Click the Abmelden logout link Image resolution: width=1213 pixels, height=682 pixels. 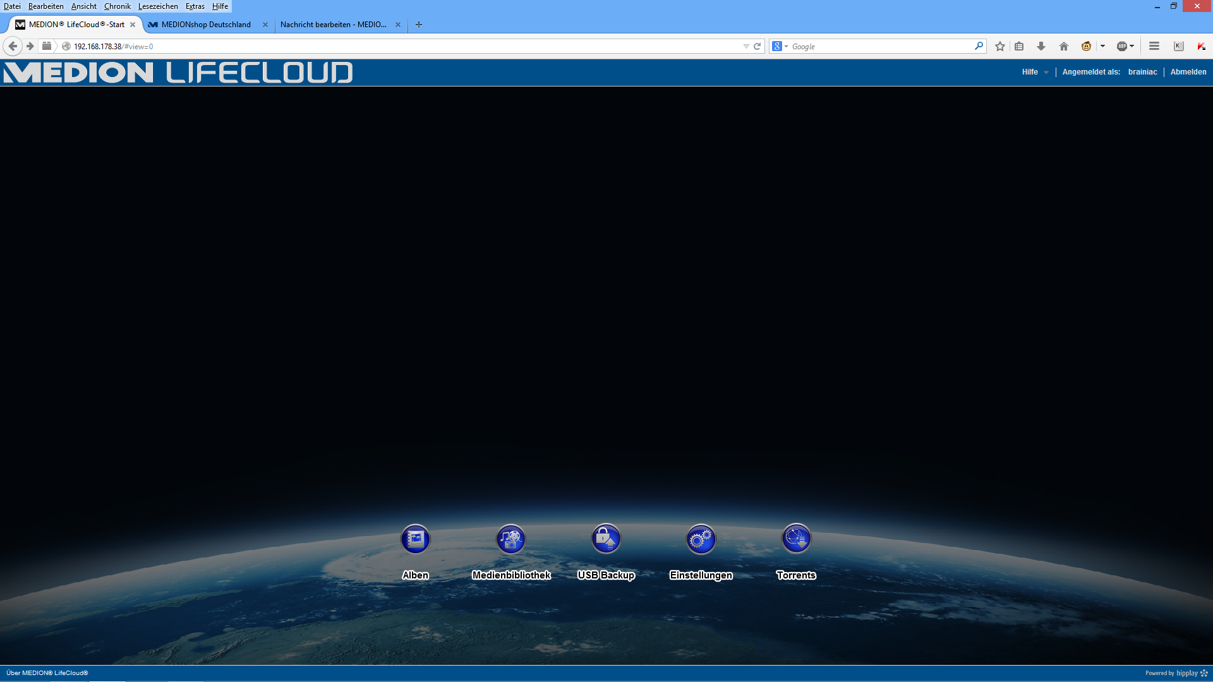(1188, 72)
